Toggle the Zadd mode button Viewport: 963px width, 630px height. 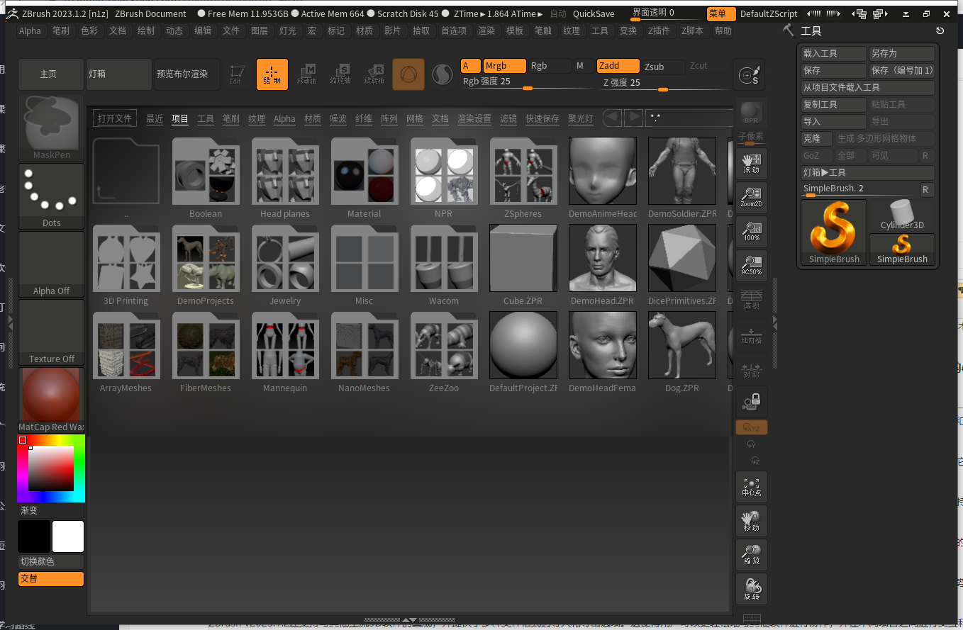click(x=618, y=66)
